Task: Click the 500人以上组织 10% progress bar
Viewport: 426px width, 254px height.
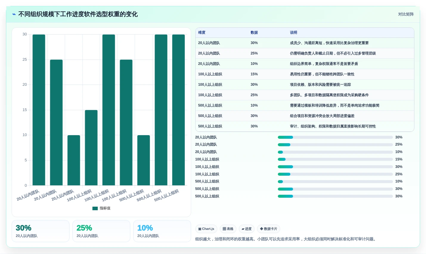Action: (x=335, y=182)
